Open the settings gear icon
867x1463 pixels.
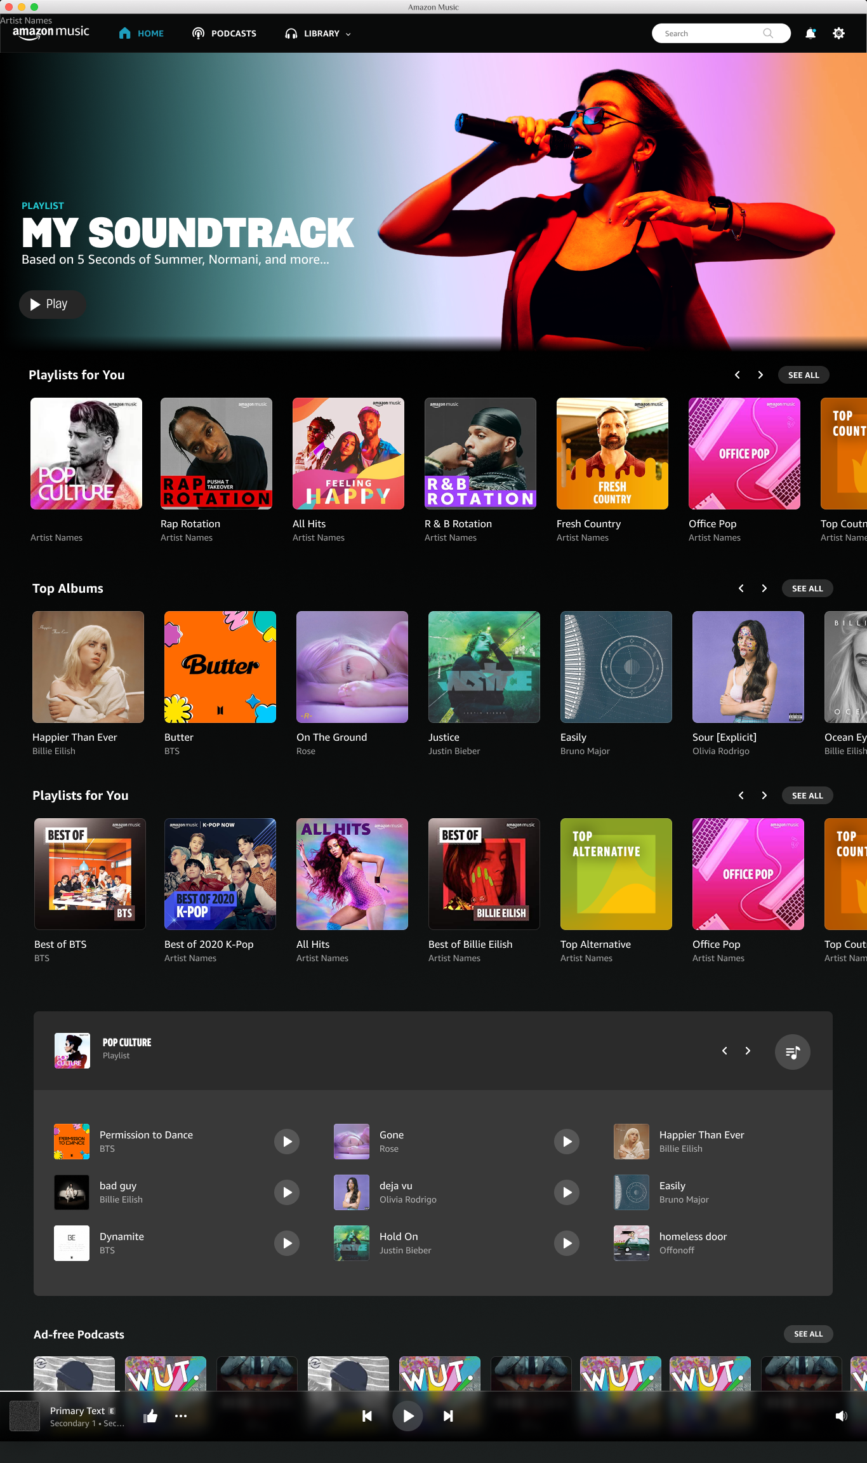coord(838,34)
